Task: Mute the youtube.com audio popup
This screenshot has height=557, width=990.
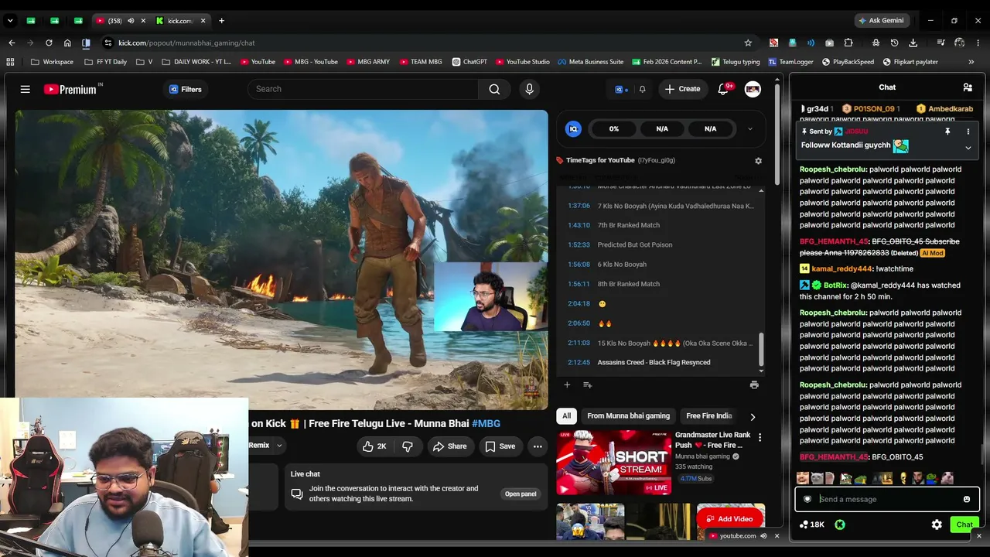Action: point(763,536)
